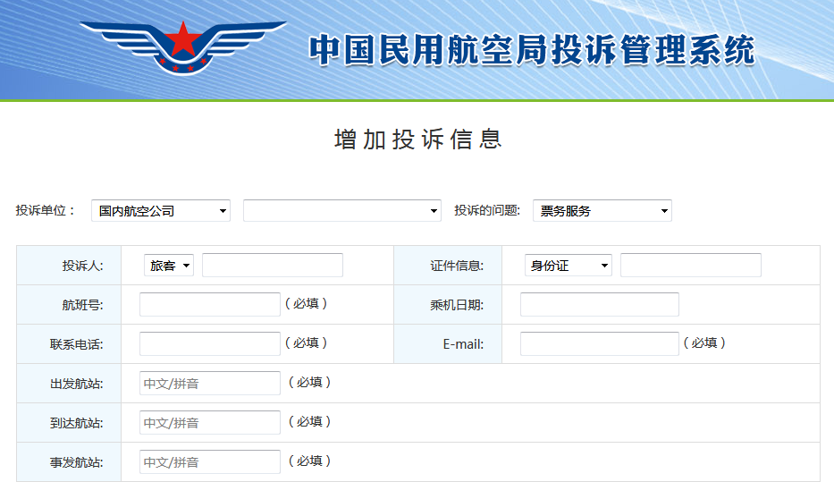Click the 增加投诉信息 page heading

(x=418, y=140)
